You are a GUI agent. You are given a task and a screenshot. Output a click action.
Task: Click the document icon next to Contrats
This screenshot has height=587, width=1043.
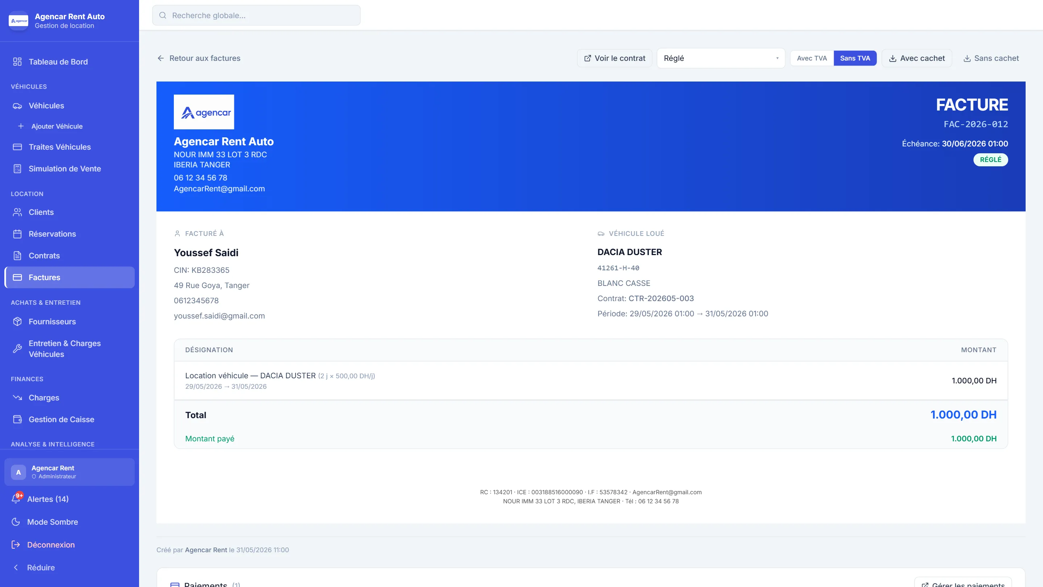17,255
